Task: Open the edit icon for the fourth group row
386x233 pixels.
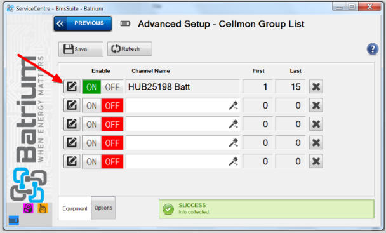Action: (x=72, y=143)
